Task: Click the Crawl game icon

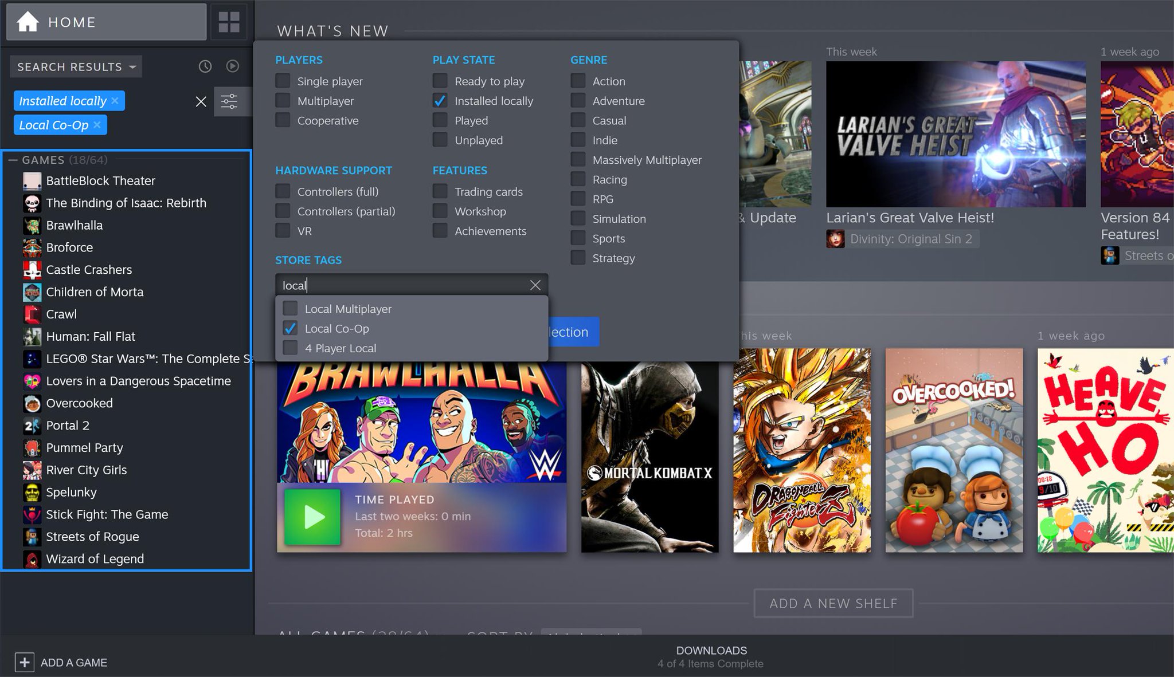Action: click(x=32, y=314)
